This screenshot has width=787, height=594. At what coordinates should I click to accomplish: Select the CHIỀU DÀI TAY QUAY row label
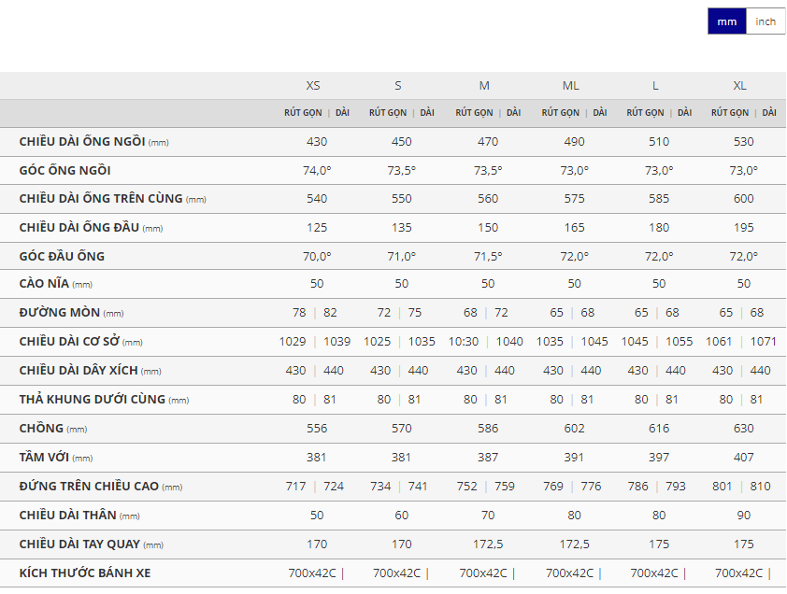click(x=79, y=544)
